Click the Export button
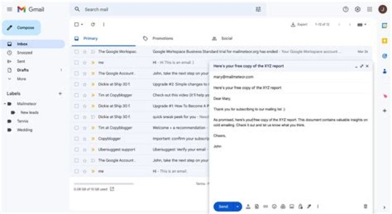This screenshot has height=214, width=392. (299, 25)
